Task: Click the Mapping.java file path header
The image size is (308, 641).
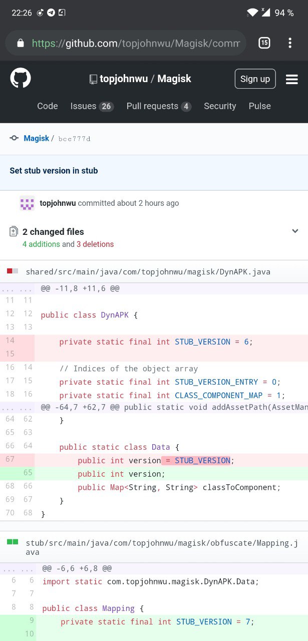Action: [163, 547]
